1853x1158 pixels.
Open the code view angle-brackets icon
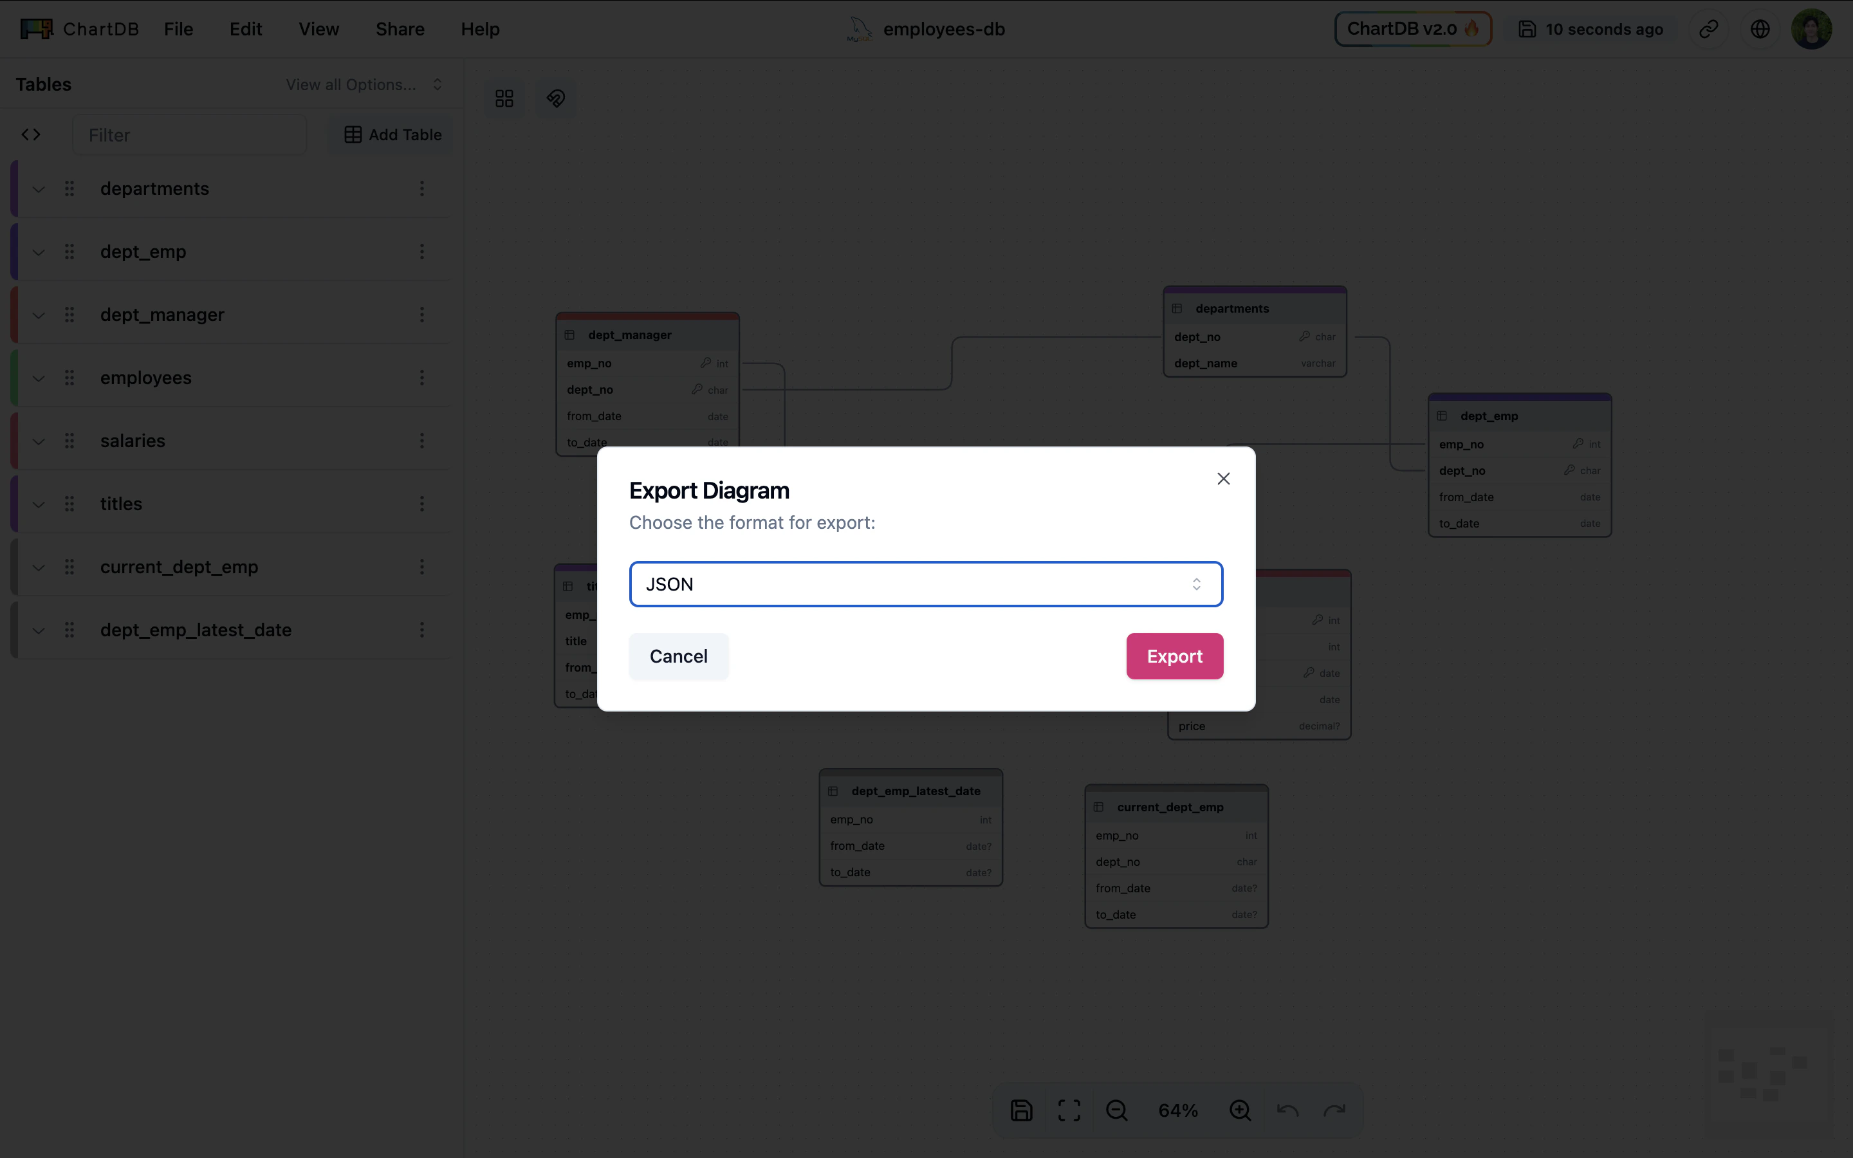click(x=31, y=135)
